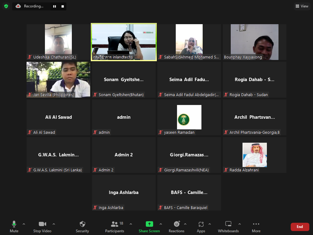Image resolution: width=313 pixels, height=235 pixels.
Task: Open the More options menu
Action: pyautogui.click(x=256, y=227)
